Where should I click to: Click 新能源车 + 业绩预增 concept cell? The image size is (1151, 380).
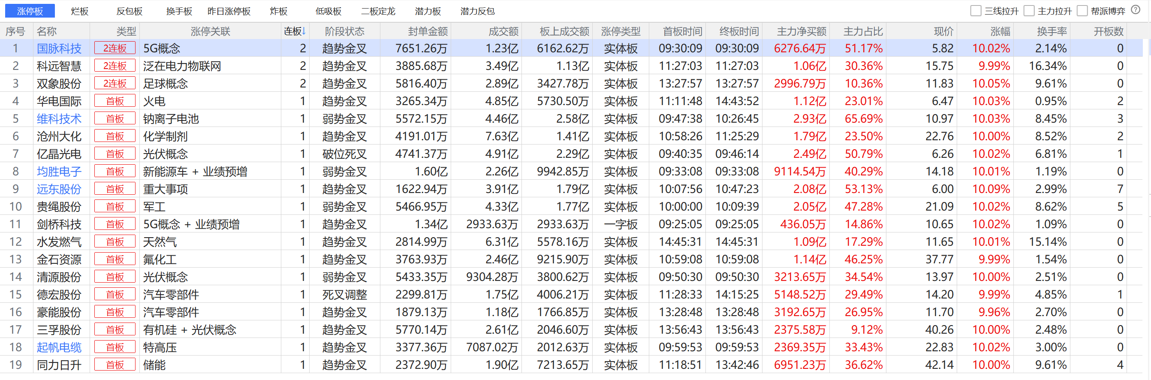(195, 171)
